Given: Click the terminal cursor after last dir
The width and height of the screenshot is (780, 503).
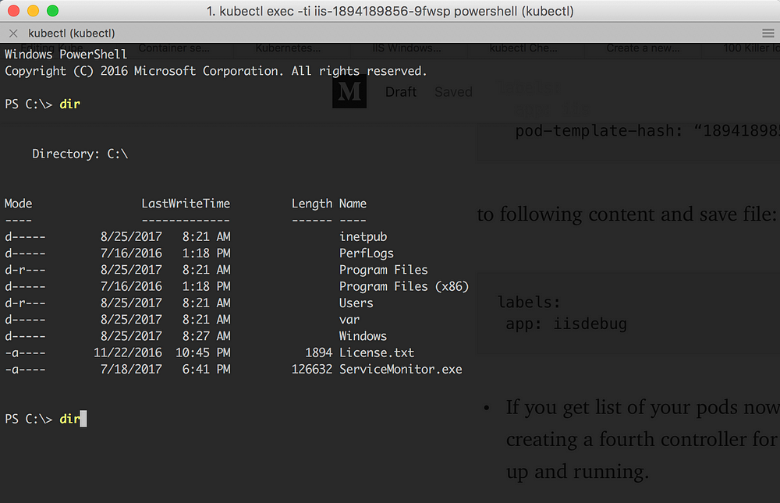Looking at the screenshot, I should click(83, 419).
